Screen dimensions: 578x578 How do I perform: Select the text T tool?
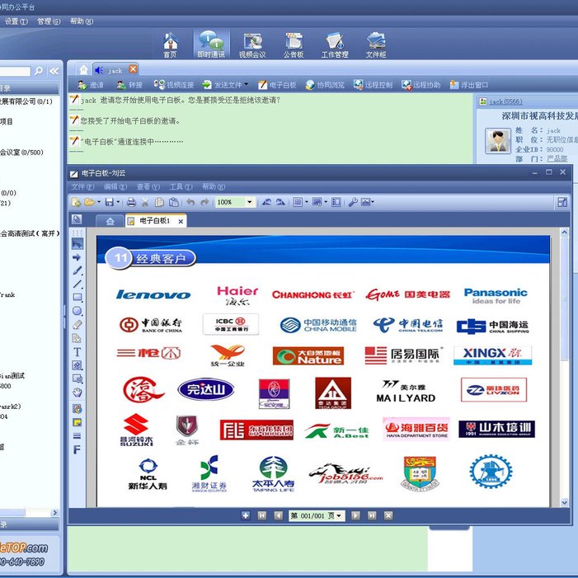(x=77, y=352)
